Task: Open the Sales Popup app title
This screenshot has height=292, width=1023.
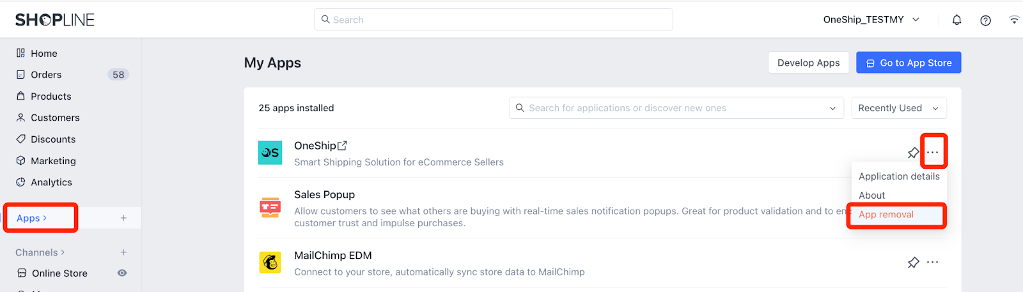Action: 324,195
